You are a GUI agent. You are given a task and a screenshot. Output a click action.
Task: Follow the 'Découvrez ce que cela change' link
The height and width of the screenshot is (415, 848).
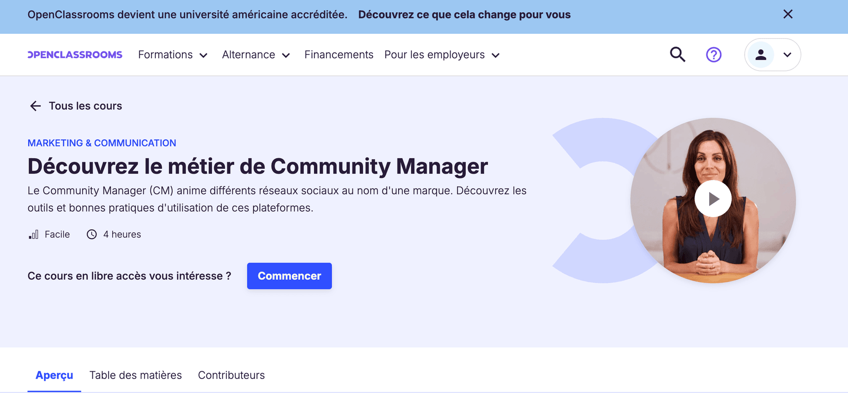tap(464, 14)
